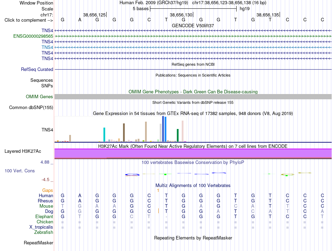Click 'RefSeq genes from NCBI' track title
332x251 pixels.
(x=193, y=64)
